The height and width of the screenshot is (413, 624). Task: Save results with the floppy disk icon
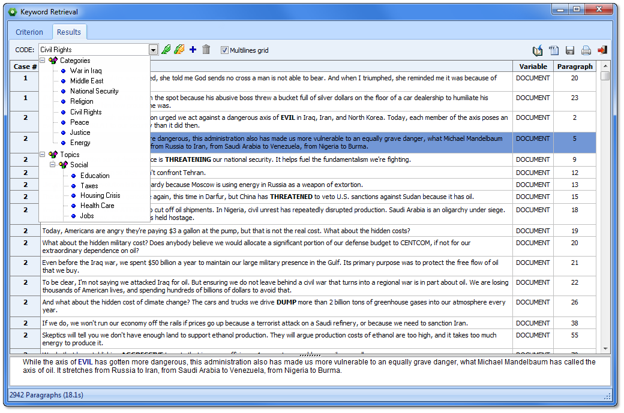[x=570, y=50]
